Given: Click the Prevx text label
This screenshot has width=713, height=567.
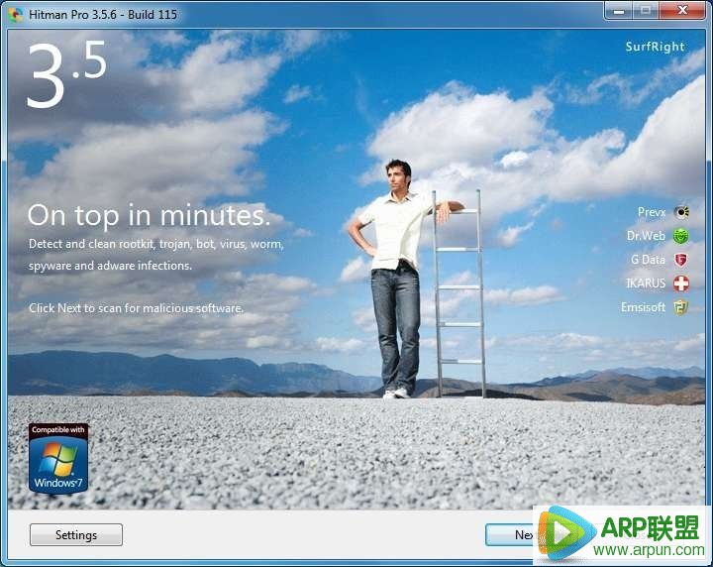Looking at the screenshot, I should pos(652,212).
